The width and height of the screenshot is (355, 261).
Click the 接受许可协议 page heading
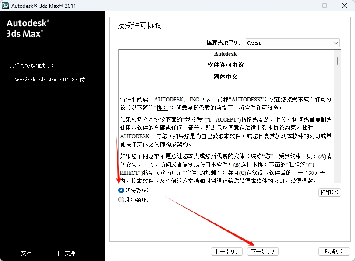point(139,26)
